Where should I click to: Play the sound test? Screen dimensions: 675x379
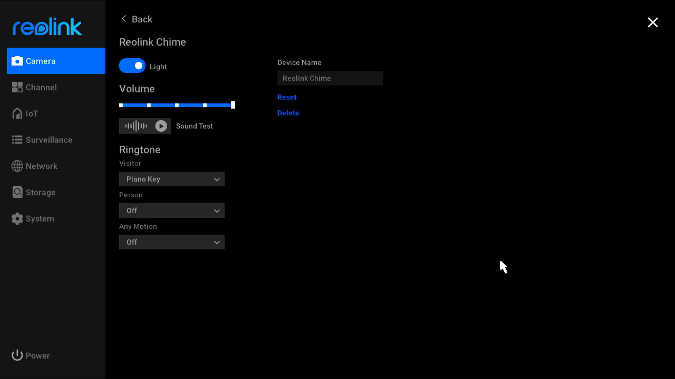(161, 126)
